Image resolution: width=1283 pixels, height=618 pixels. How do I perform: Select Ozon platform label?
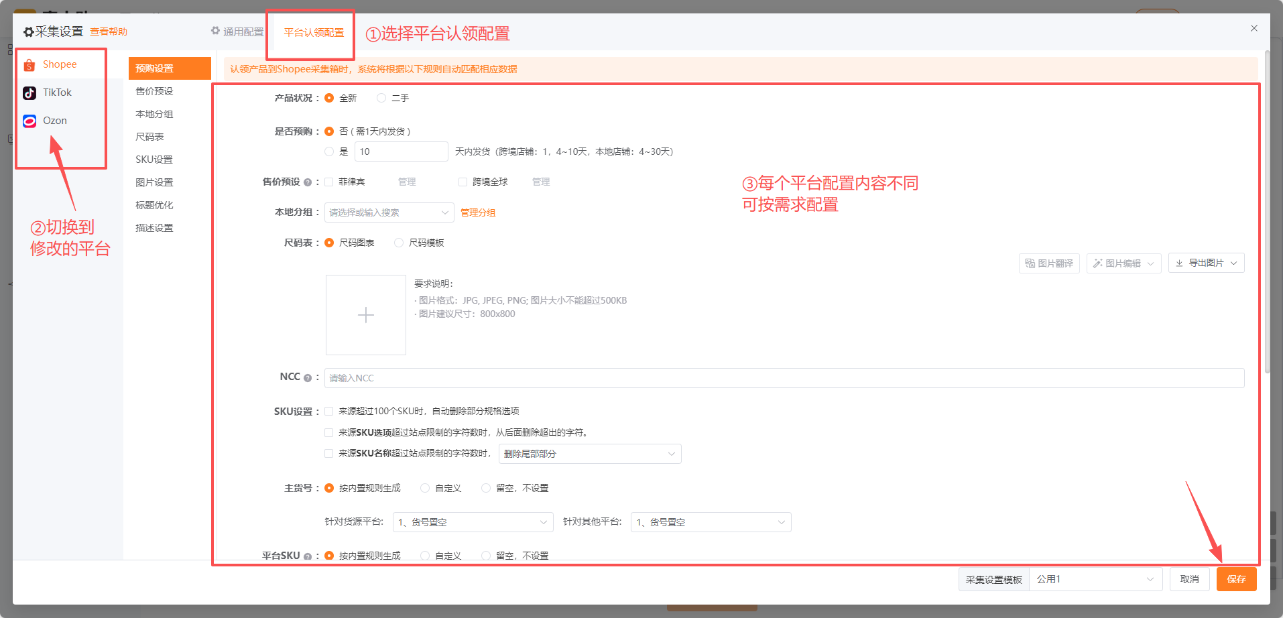(55, 121)
